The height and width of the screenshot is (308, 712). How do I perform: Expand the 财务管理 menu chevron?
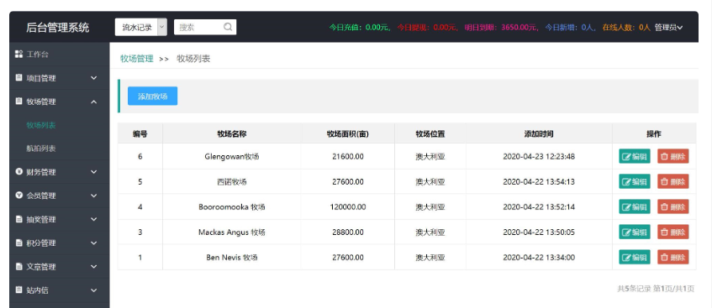(x=93, y=172)
